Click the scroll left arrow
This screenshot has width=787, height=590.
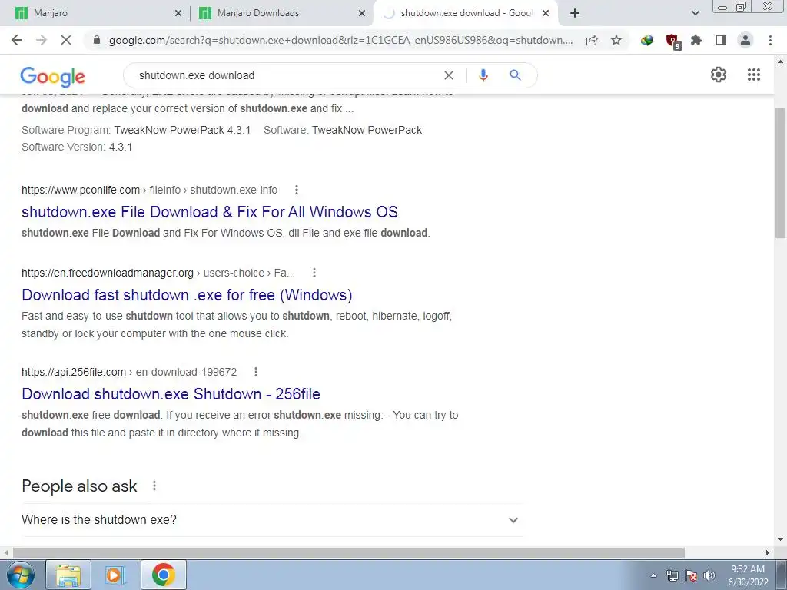[6, 552]
